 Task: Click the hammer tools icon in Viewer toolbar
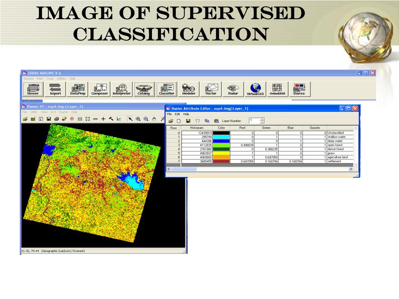pyautogui.click(x=111, y=119)
